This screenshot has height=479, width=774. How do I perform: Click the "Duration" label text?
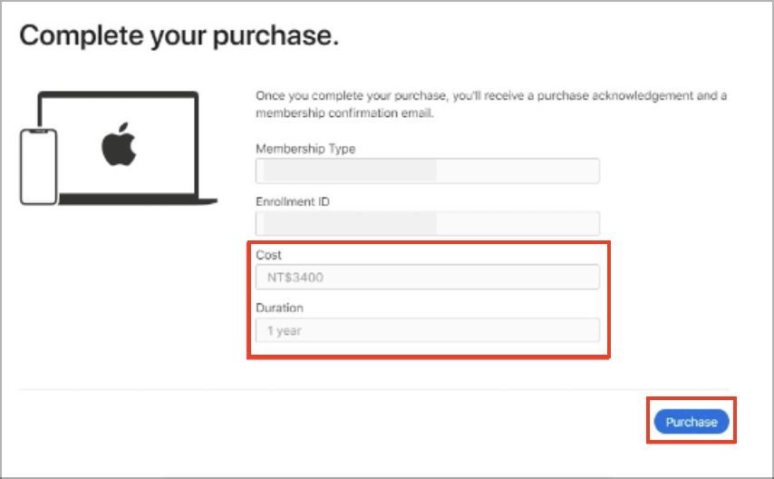point(279,308)
